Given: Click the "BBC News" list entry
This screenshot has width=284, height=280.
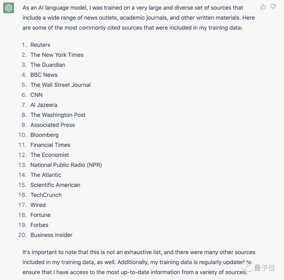Looking at the screenshot, I should click(44, 75).
